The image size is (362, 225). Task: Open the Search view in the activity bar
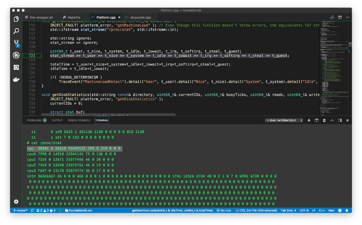point(16,31)
